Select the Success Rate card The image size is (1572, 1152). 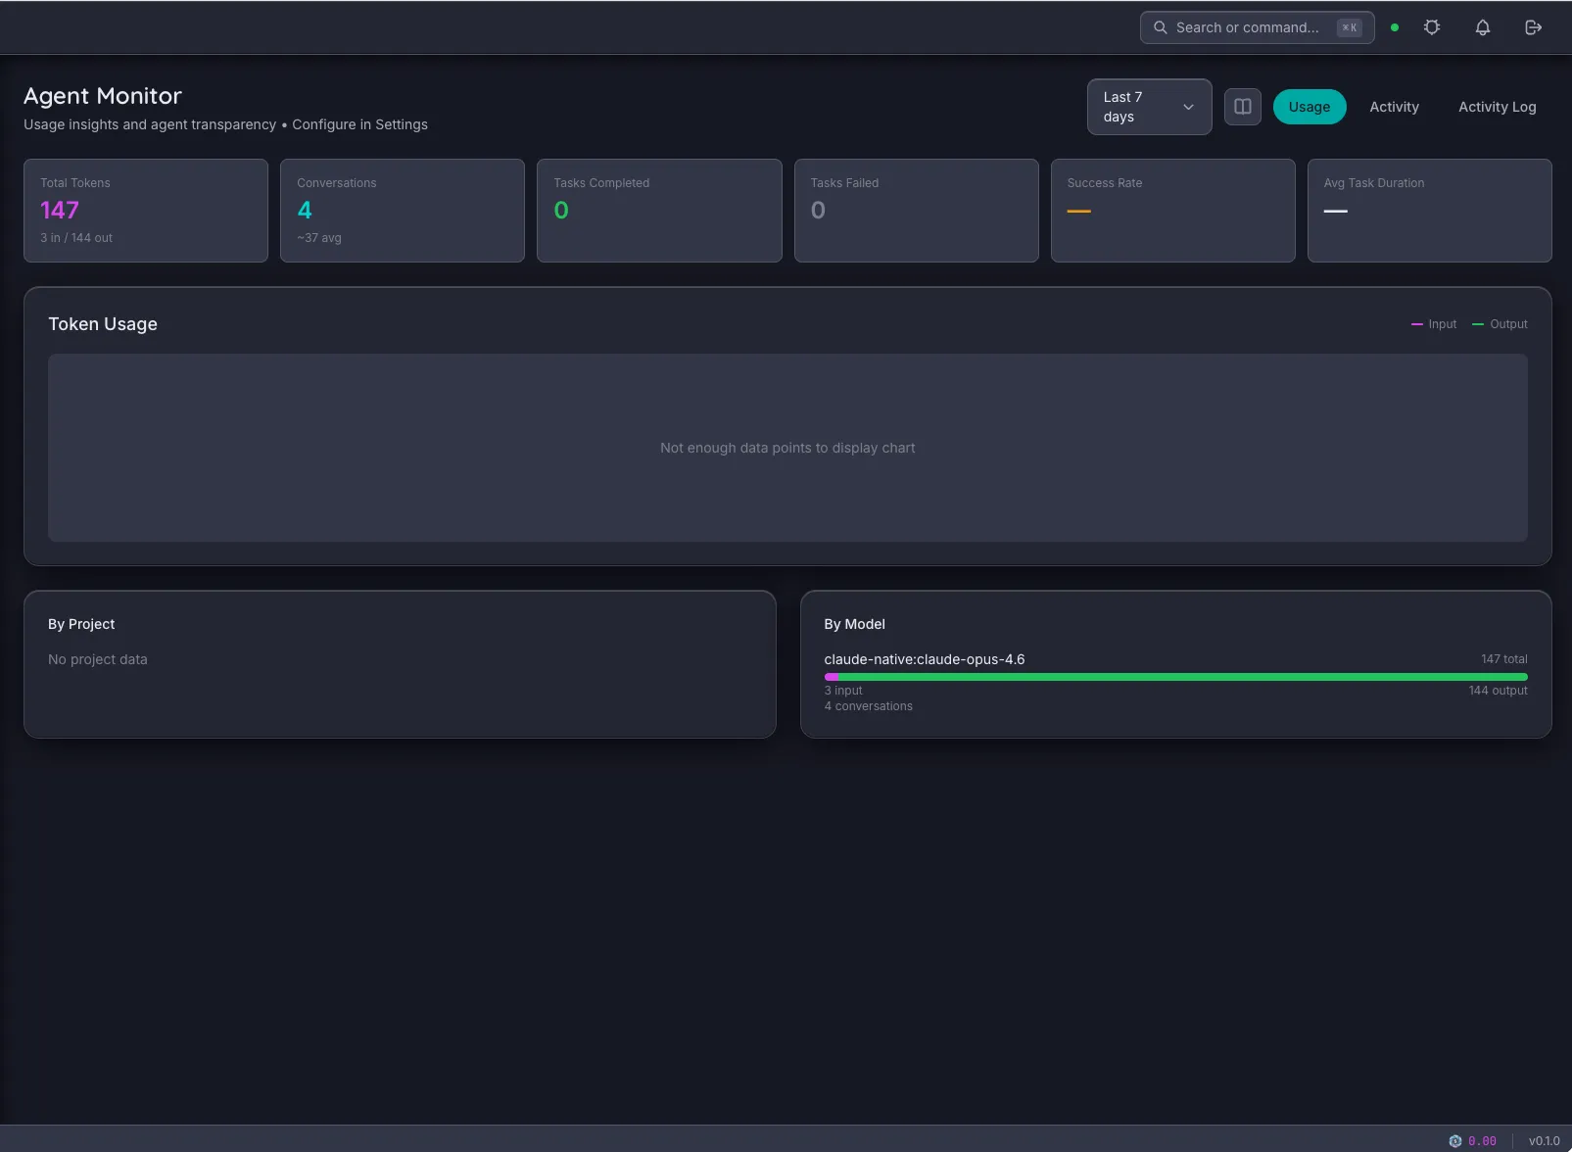pos(1173,211)
